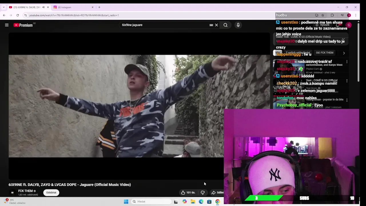The width and height of the screenshot is (366, 206).
Task: Open the YouTube guide hamburger menu
Action: (7, 25)
